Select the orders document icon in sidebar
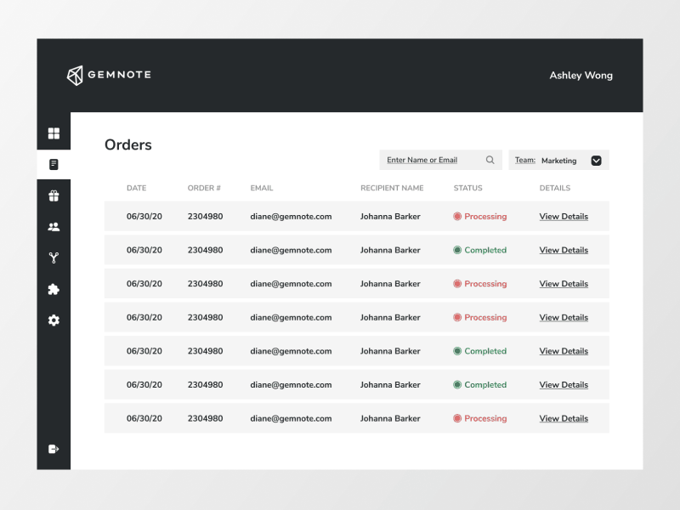680x510 pixels. coord(54,164)
